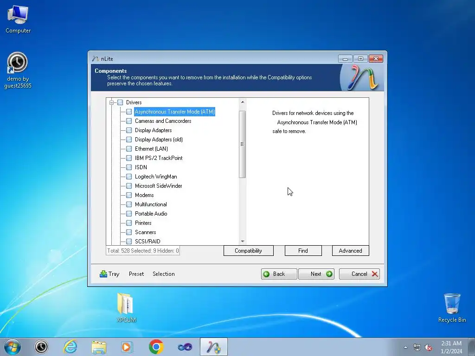Check Asynchronous Transfer Mode (ATM) for removal
This screenshot has height=356, width=475.
pyautogui.click(x=129, y=112)
